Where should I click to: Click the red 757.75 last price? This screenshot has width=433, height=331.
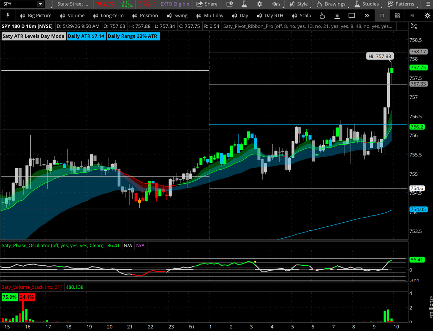point(106,4)
